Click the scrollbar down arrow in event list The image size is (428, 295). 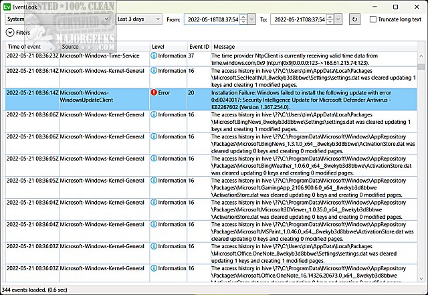pos(421,278)
